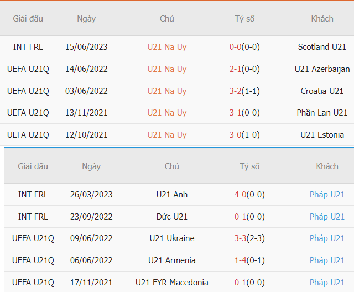Click the Ngày column header in the top table
The image size is (354, 292).
point(86,18)
